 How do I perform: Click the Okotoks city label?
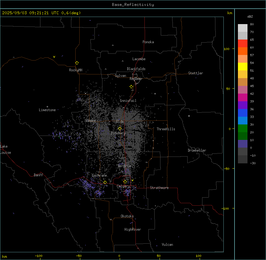127,216
